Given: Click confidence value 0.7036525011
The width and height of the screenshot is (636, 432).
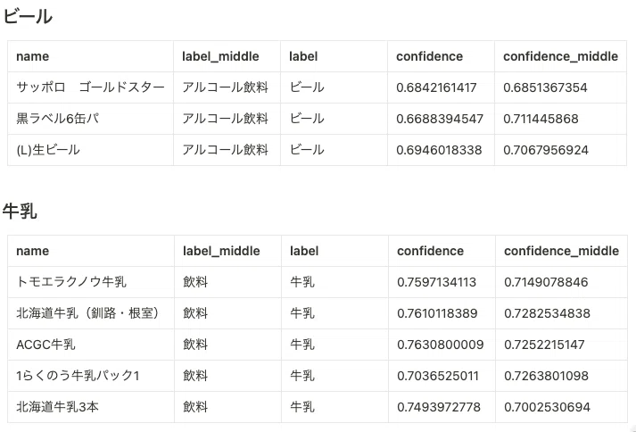Looking at the screenshot, I should click(438, 376).
